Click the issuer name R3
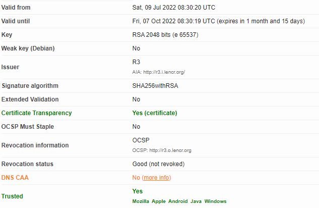Image resolution: width=319 pixels, height=208 pixels. tap(136, 62)
